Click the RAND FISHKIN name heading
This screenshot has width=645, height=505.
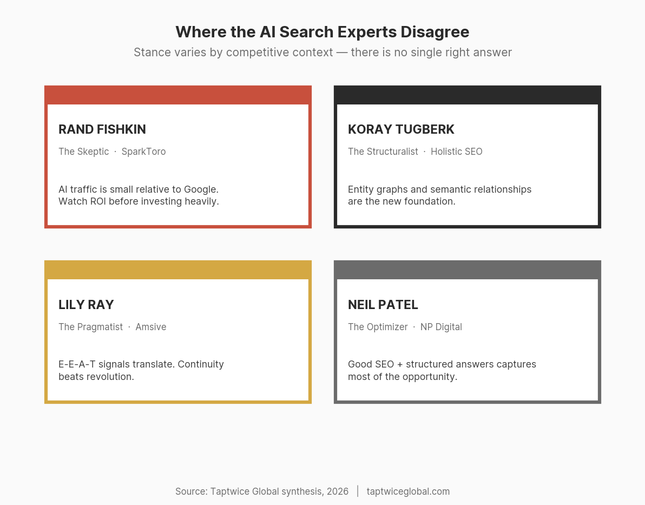click(x=102, y=129)
